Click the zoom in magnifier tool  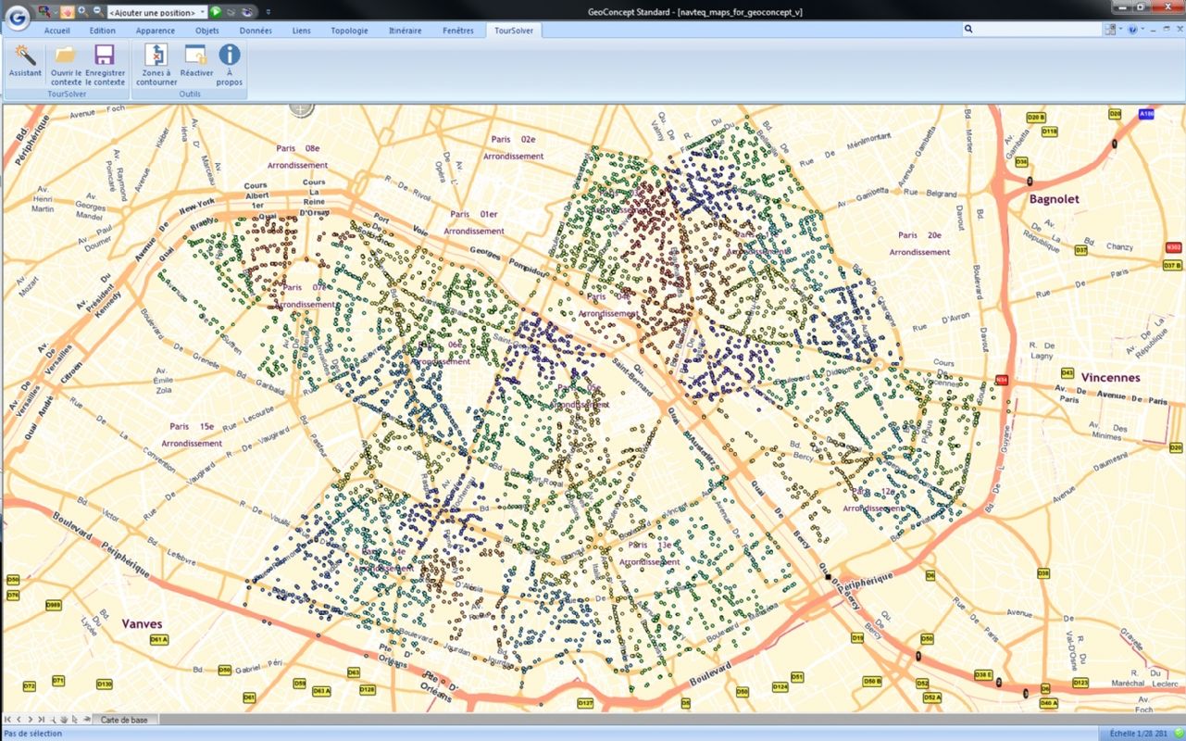[82, 11]
